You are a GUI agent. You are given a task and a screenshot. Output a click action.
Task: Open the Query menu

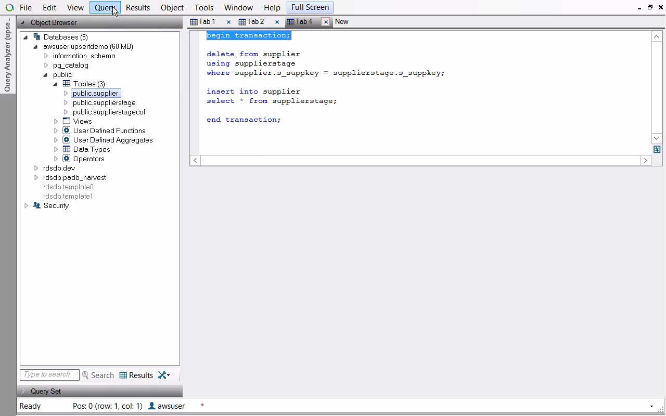click(105, 8)
